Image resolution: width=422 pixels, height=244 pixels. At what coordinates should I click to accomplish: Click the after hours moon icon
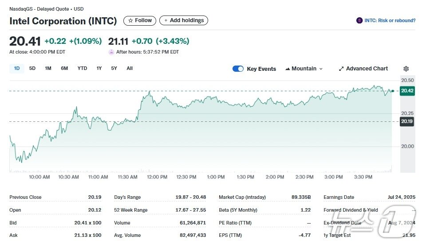[x=111, y=52]
